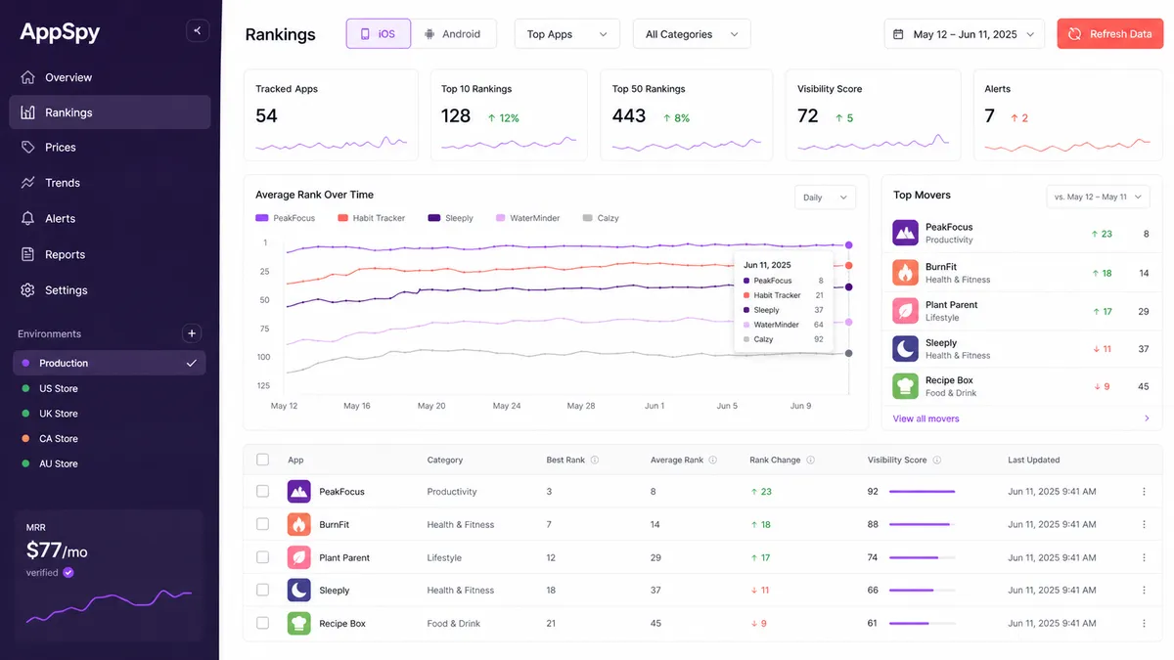Open Trends in the sidebar
The image size is (1174, 660).
[x=110, y=183]
